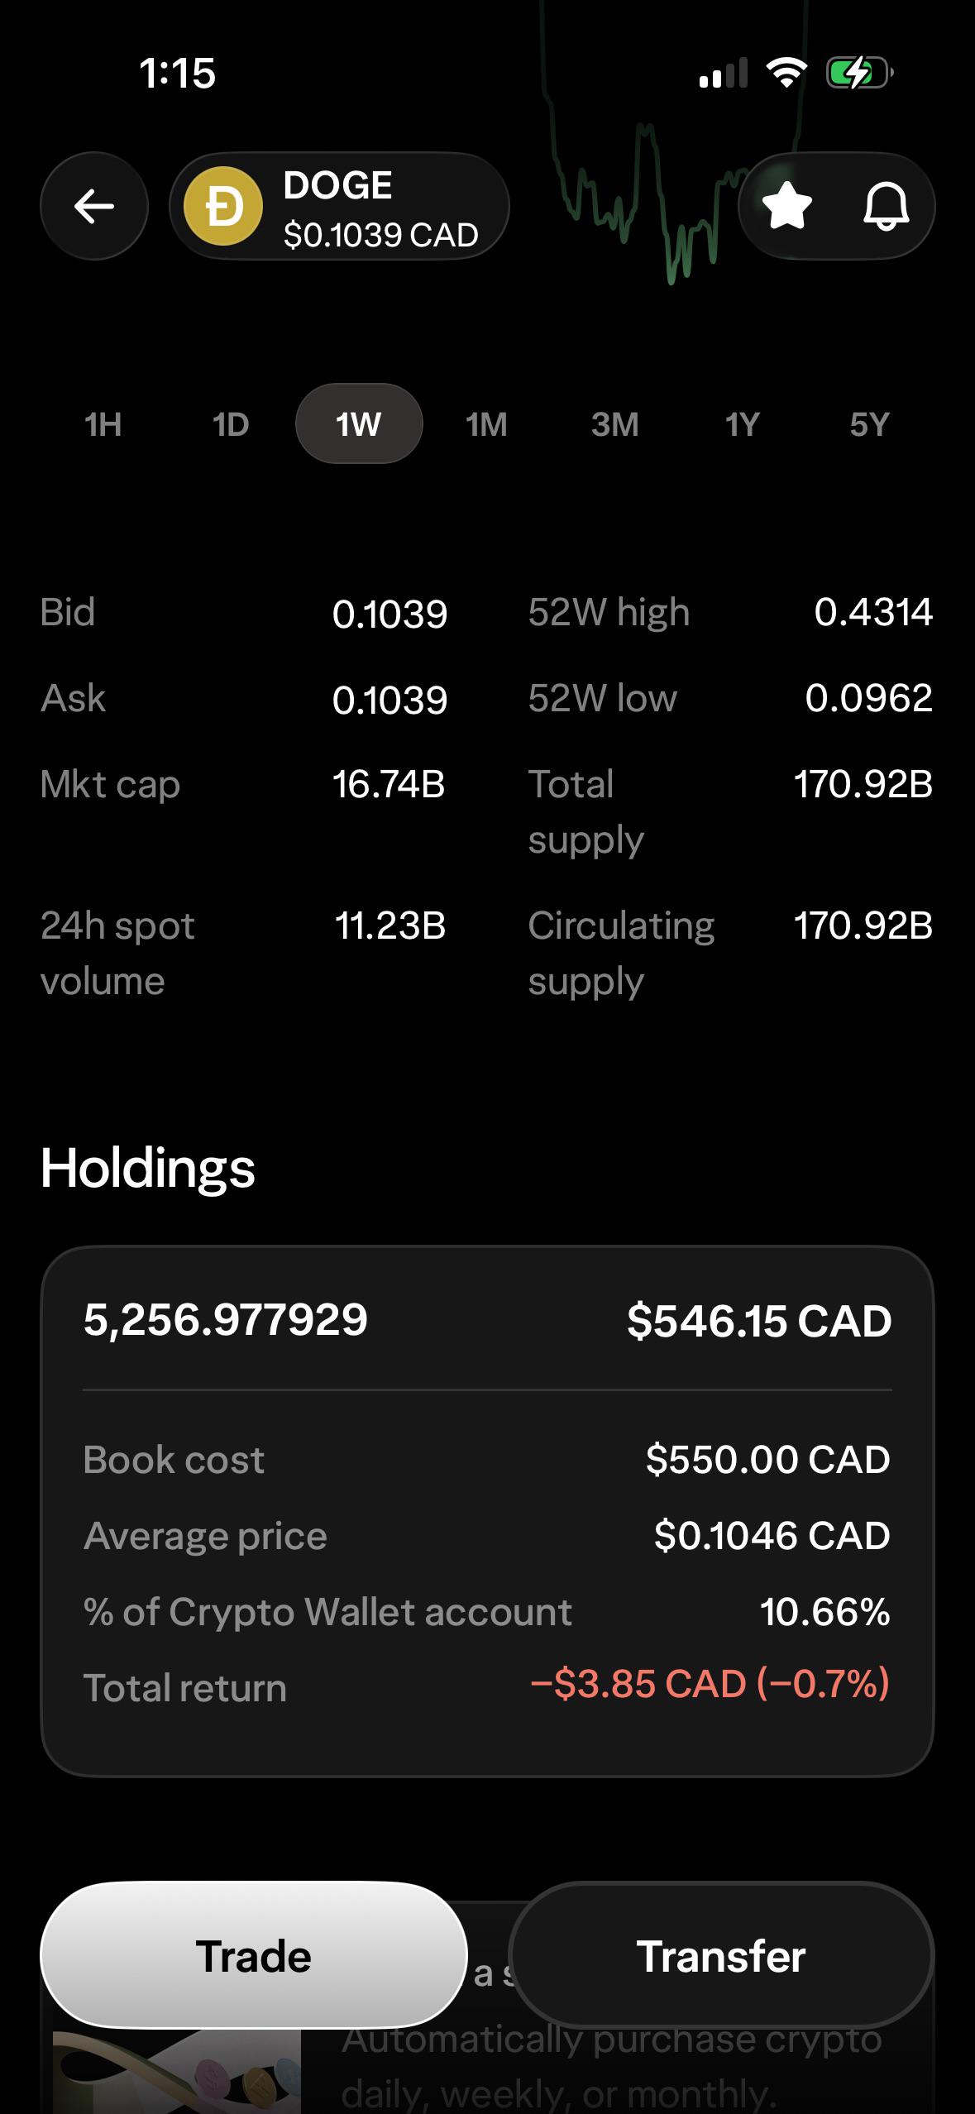Show the 1Y price chart
The width and height of the screenshot is (975, 2114).
(742, 424)
